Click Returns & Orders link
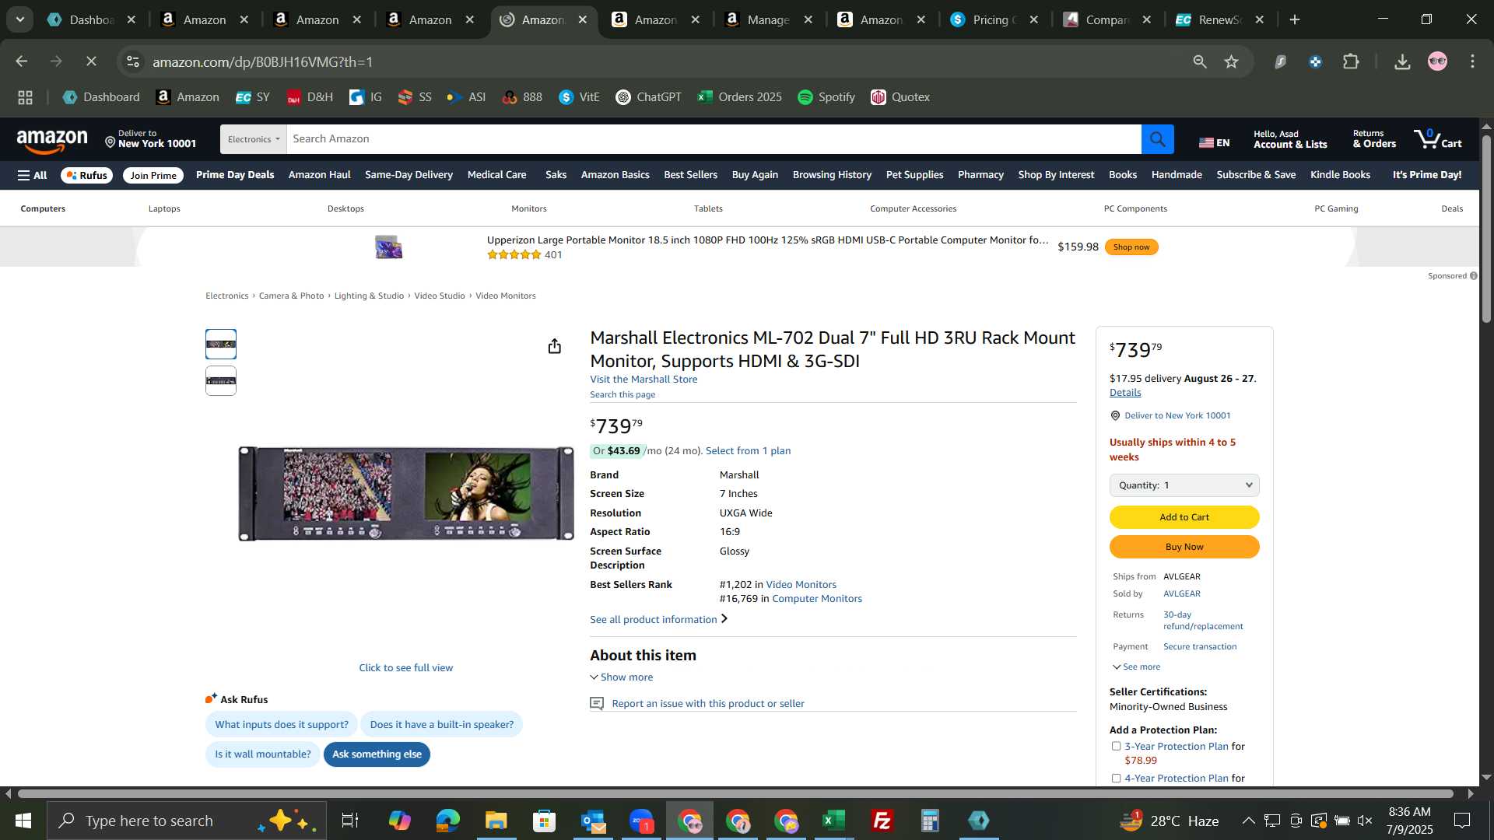 click(1374, 139)
